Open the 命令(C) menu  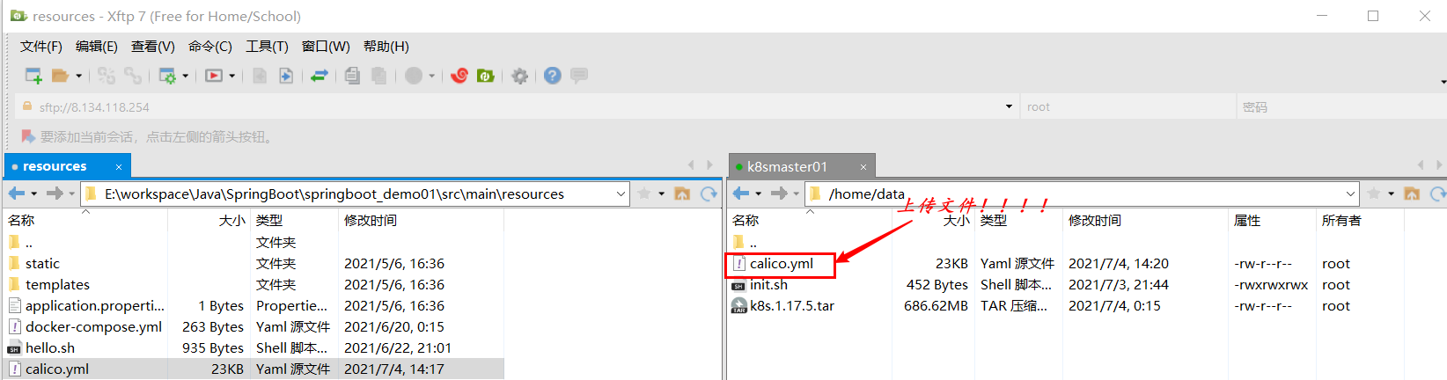(x=210, y=46)
